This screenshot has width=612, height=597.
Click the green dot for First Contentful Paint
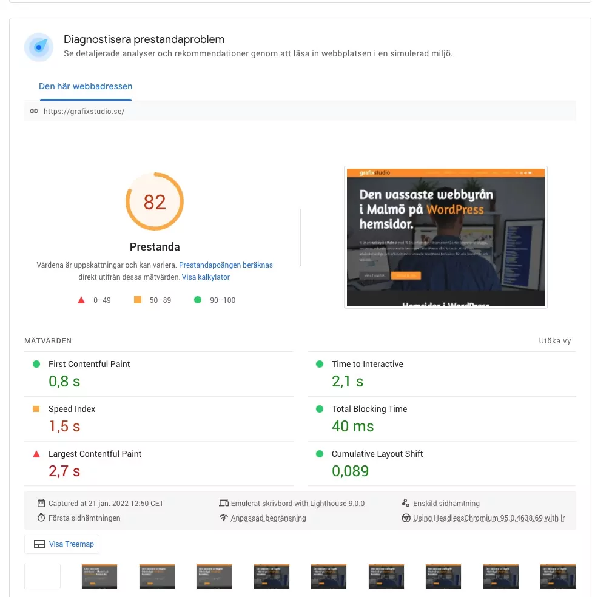36,364
